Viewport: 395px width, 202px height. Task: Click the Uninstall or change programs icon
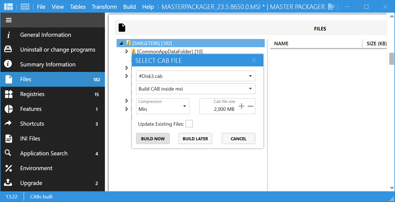click(x=8, y=49)
